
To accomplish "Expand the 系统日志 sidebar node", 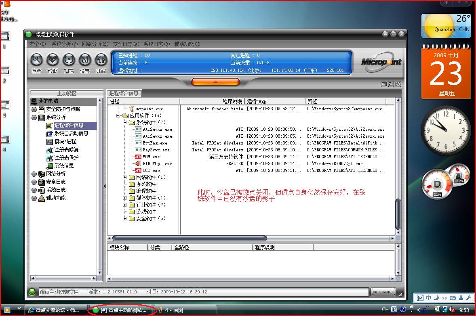I will coord(34,190).
